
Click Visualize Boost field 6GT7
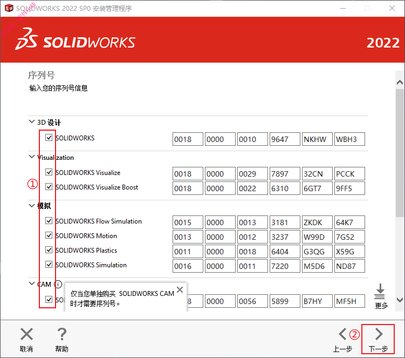click(x=317, y=188)
